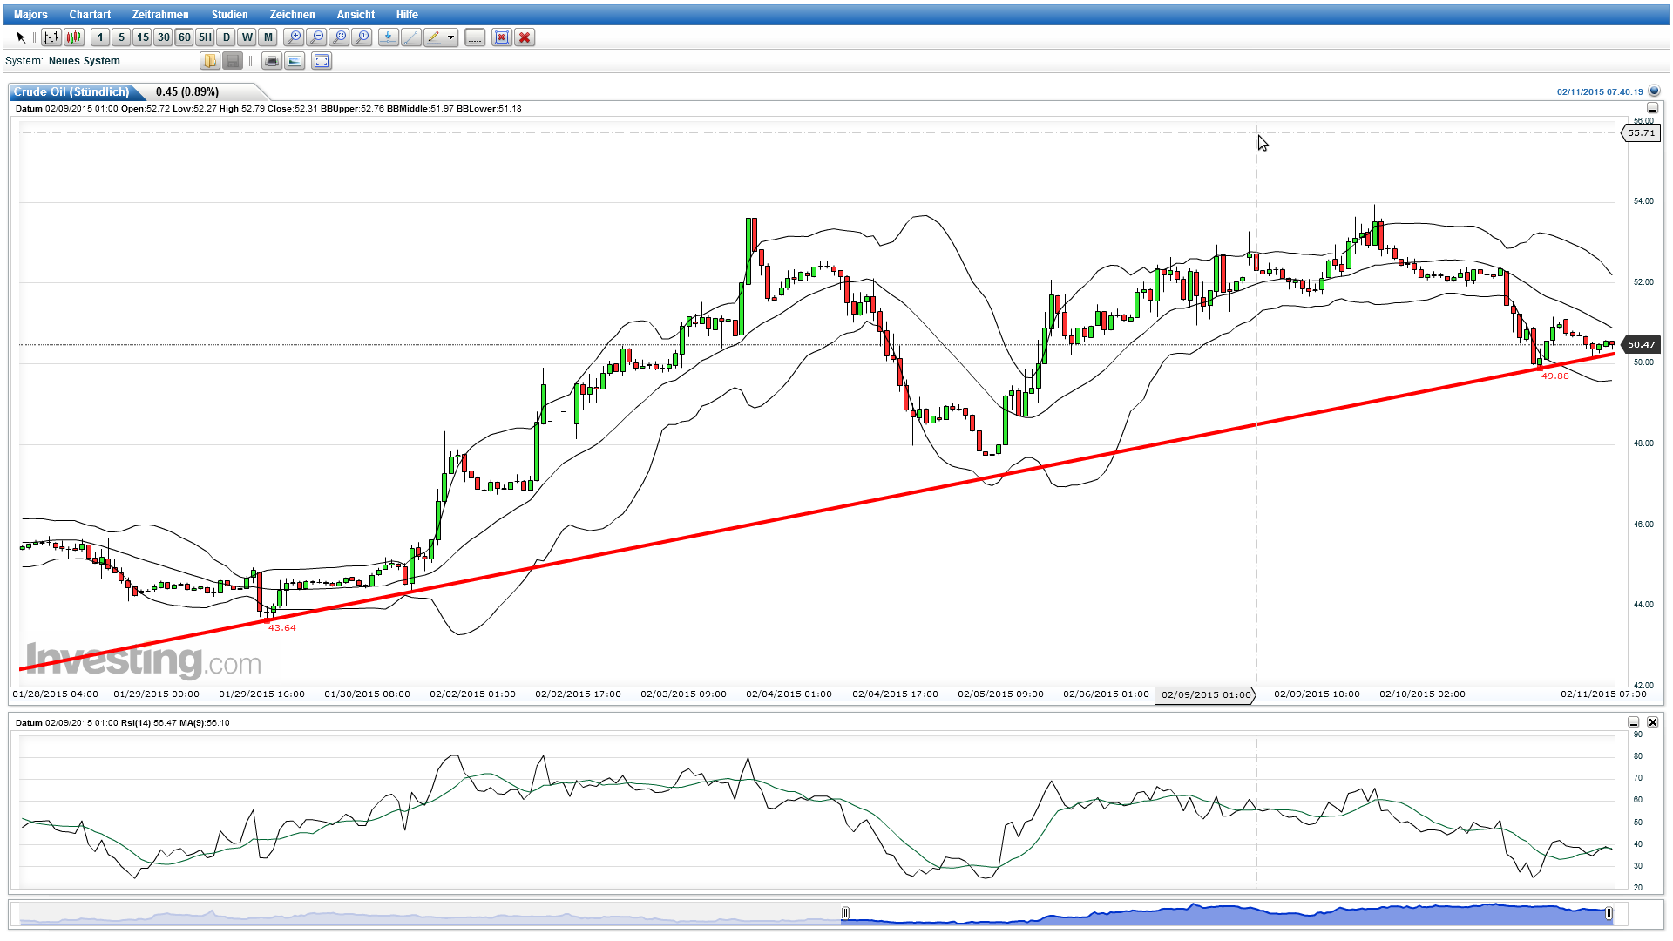Click the delete all drawings red X button
The width and height of the screenshot is (1673, 941).
pos(525,37)
